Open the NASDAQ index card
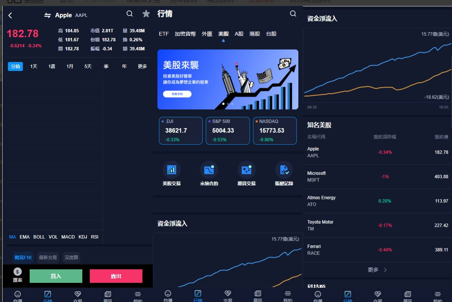 coord(275,131)
